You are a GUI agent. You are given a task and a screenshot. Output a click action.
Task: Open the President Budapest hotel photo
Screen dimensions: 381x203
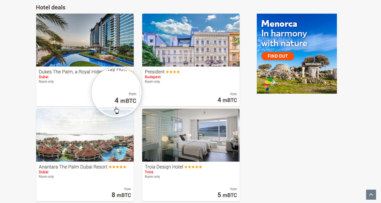pyautogui.click(x=191, y=40)
